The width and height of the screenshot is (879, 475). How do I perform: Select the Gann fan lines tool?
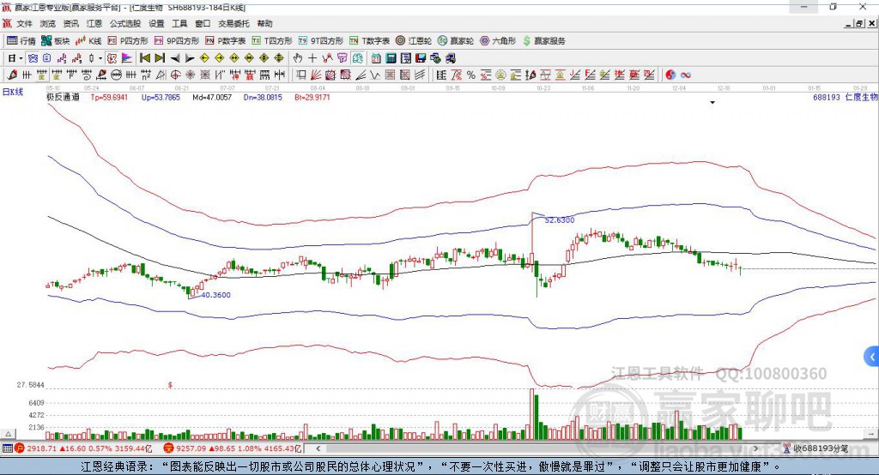pos(316,75)
